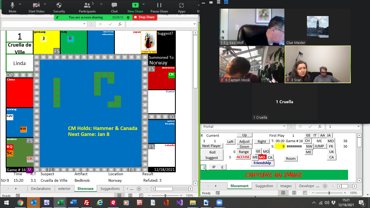Switch to the exterior sheet tab
The width and height of the screenshot is (370, 208).
64,189
